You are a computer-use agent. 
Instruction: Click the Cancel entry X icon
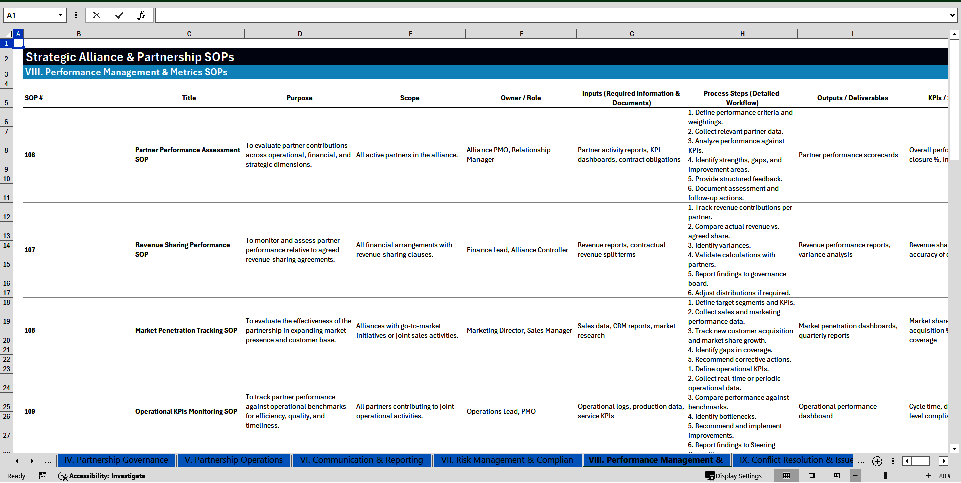tap(96, 15)
